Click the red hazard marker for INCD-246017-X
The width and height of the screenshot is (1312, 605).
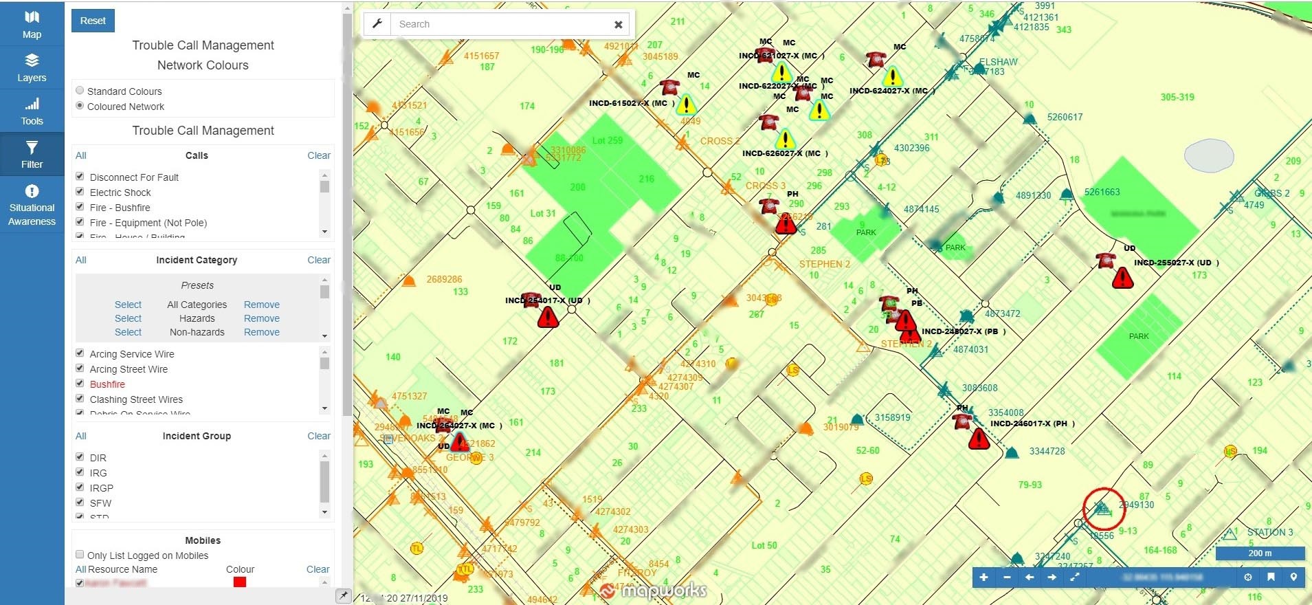pyautogui.click(x=979, y=439)
